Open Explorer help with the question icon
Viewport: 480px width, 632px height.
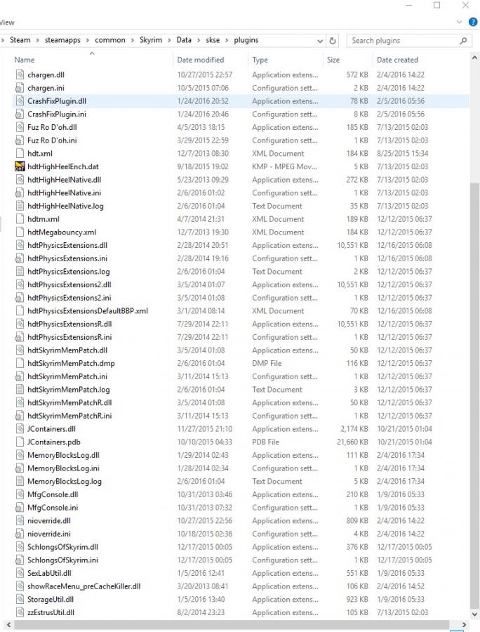473,22
